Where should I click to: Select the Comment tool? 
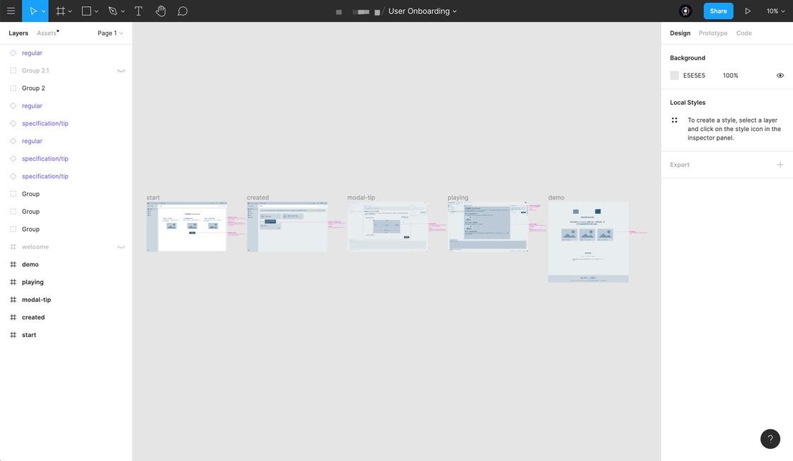pos(183,11)
